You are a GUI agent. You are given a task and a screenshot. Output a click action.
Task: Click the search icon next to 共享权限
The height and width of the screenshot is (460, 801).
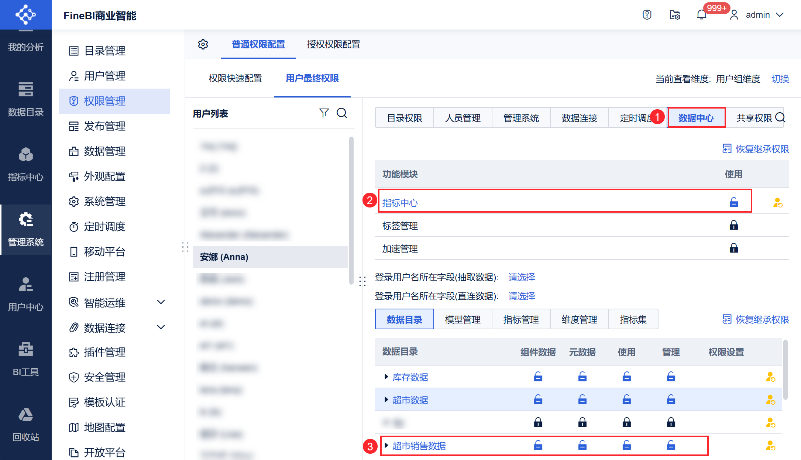tap(780, 117)
